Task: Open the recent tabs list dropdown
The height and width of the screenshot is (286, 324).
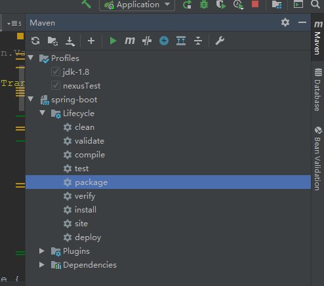Action: [14, 23]
